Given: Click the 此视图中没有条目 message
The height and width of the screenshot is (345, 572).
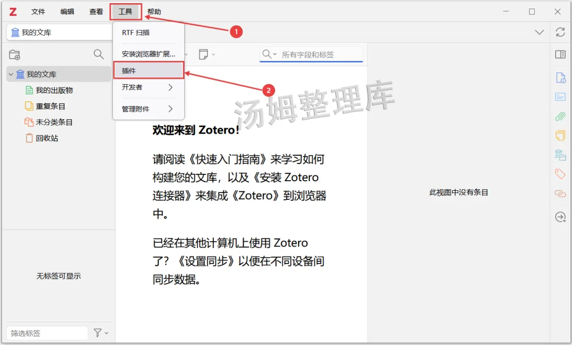Looking at the screenshot, I should coord(459,192).
